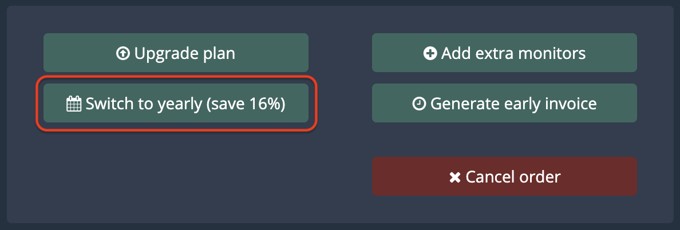
Task: Click the calendar icon beside Switch to yearly
Action: [74, 104]
